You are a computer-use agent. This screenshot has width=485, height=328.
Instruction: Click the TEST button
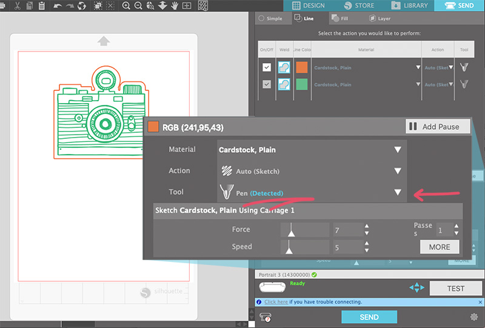(x=456, y=289)
